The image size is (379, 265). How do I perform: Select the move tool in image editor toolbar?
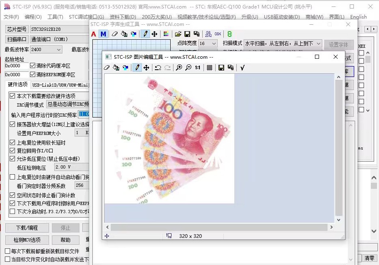[x=146, y=68]
